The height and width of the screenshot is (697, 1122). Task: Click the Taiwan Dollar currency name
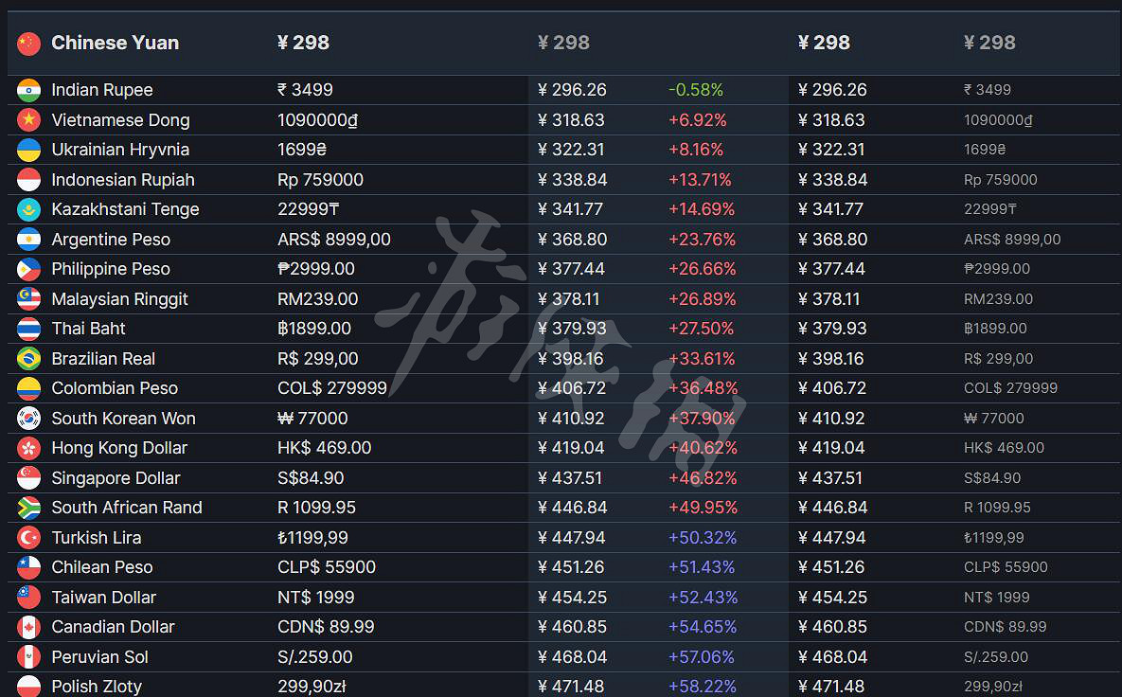tap(103, 598)
